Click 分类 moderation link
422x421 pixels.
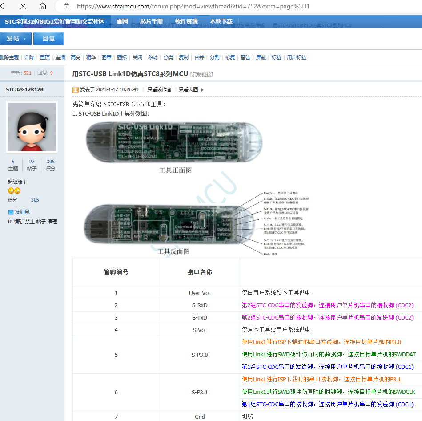coord(168,57)
